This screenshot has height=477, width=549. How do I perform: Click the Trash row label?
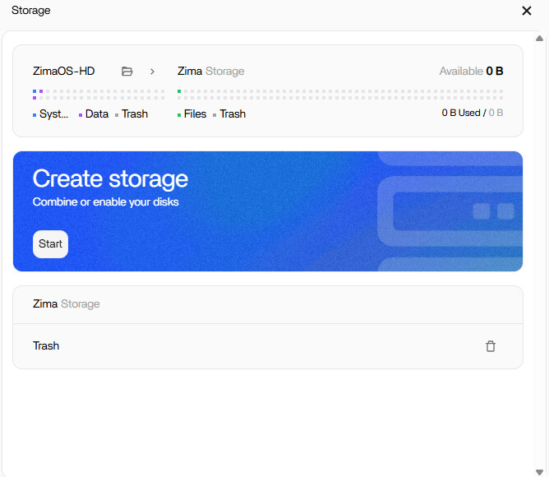(46, 346)
